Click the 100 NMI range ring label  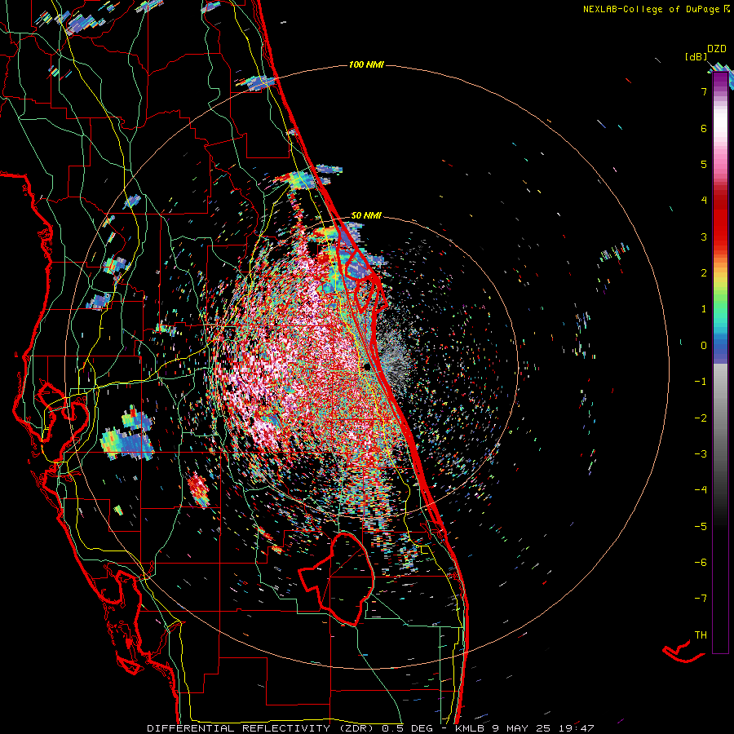[x=366, y=64]
